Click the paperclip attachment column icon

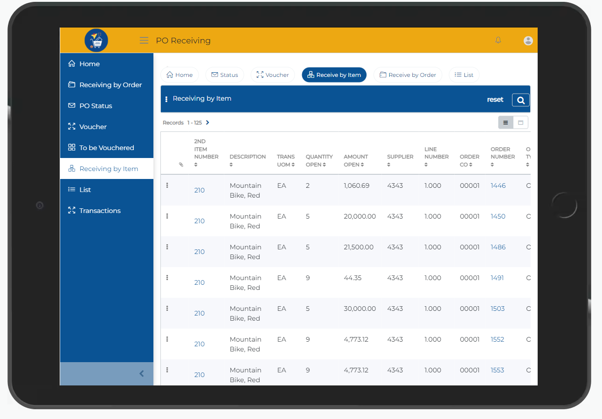point(181,165)
